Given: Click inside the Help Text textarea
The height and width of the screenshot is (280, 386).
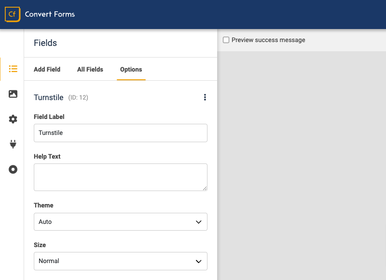Looking at the screenshot, I should click(x=121, y=177).
